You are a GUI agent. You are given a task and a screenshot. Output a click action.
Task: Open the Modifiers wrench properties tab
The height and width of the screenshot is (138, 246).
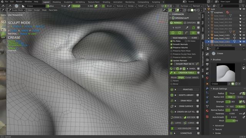(207, 88)
